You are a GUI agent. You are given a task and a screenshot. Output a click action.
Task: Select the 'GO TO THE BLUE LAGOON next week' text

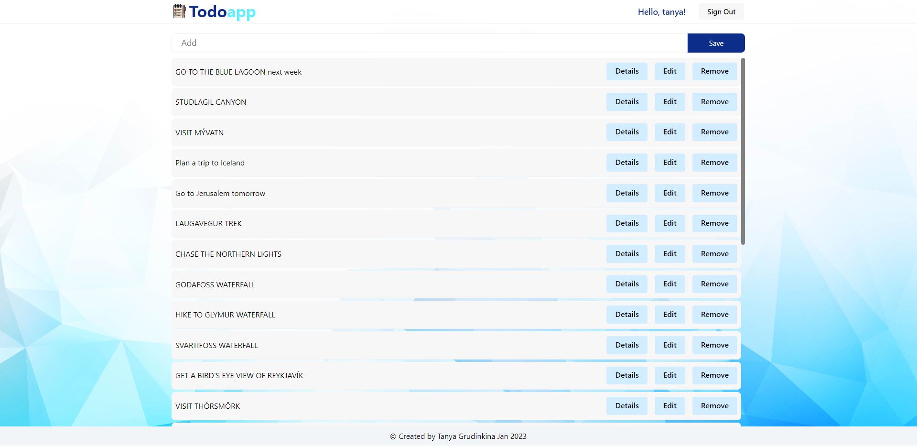pyautogui.click(x=238, y=72)
